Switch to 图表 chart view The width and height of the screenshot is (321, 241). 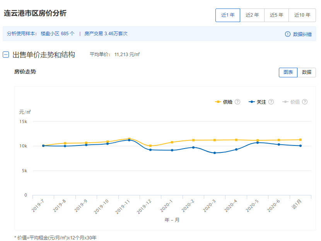click(x=288, y=72)
